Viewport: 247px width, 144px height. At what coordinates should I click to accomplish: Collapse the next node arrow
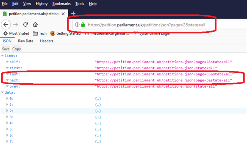click(7, 80)
